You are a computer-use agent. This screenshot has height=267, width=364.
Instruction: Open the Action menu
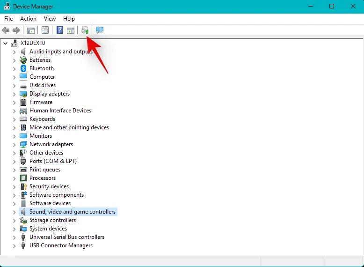[x=28, y=19]
